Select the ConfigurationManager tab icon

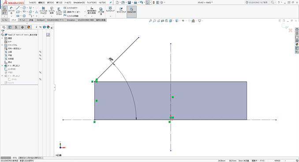tap(16, 27)
